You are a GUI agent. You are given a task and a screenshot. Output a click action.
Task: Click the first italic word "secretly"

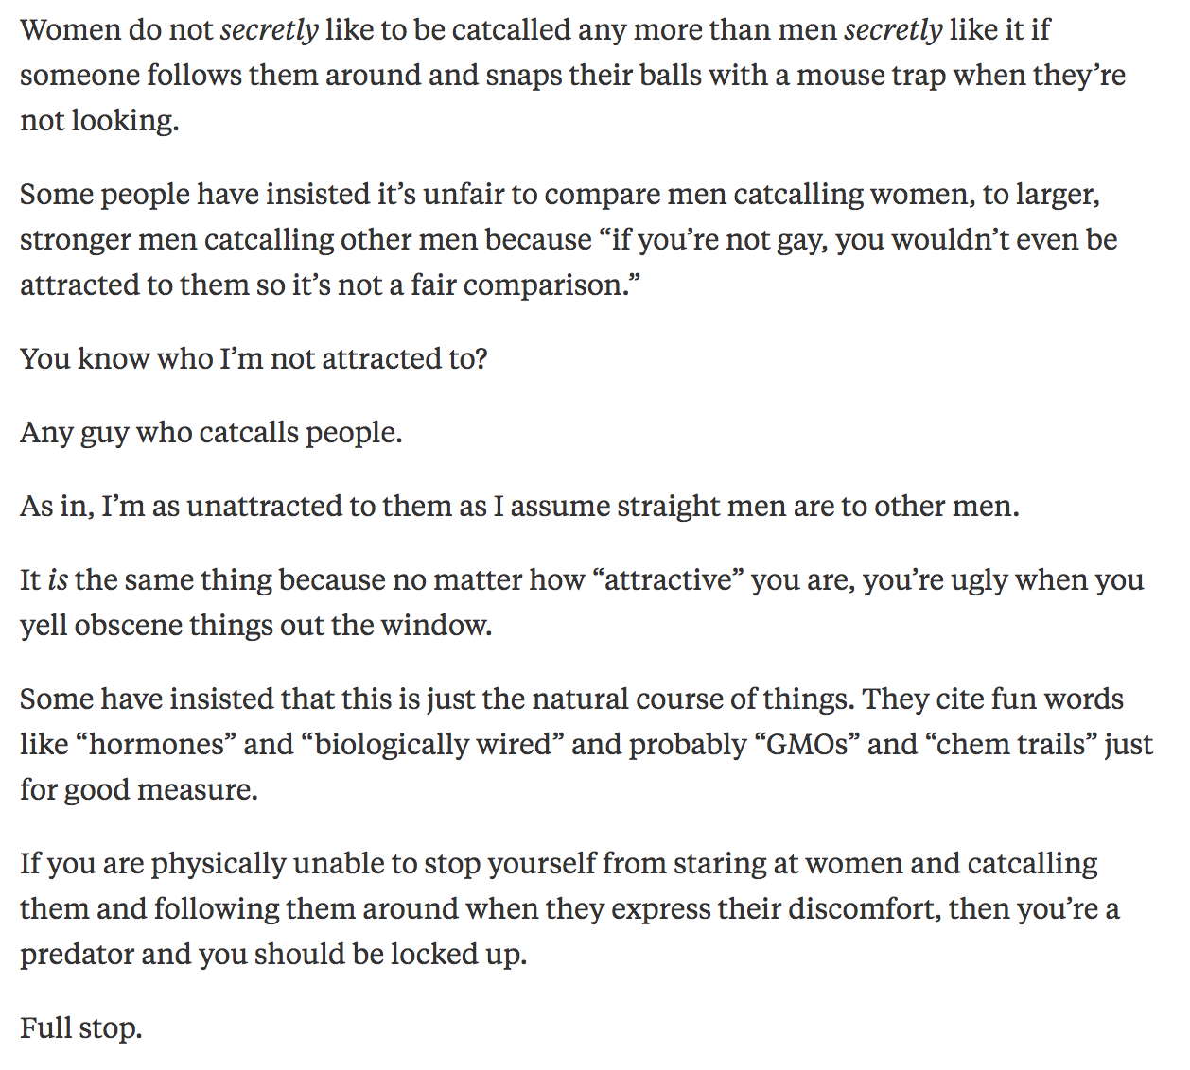click(x=269, y=30)
